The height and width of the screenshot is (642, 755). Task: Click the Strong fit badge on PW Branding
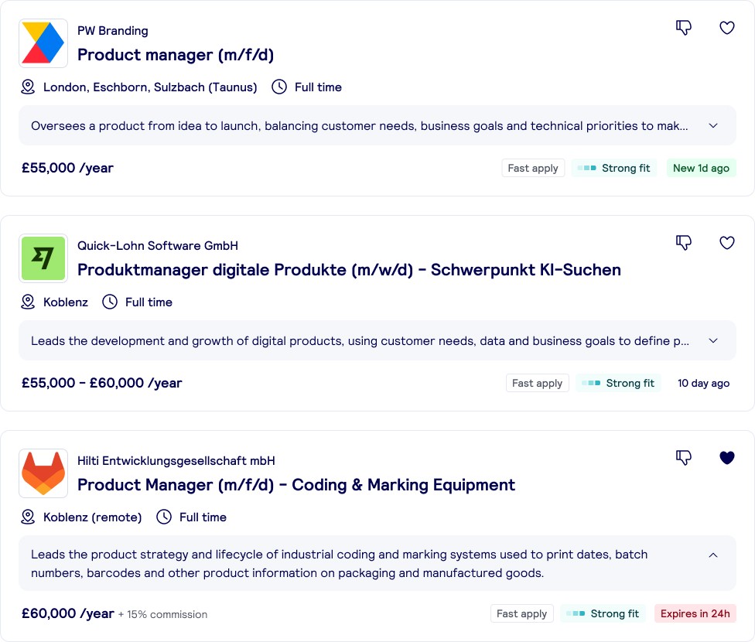[614, 168]
